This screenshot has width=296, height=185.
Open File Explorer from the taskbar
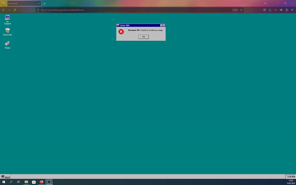tap(26, 182)
